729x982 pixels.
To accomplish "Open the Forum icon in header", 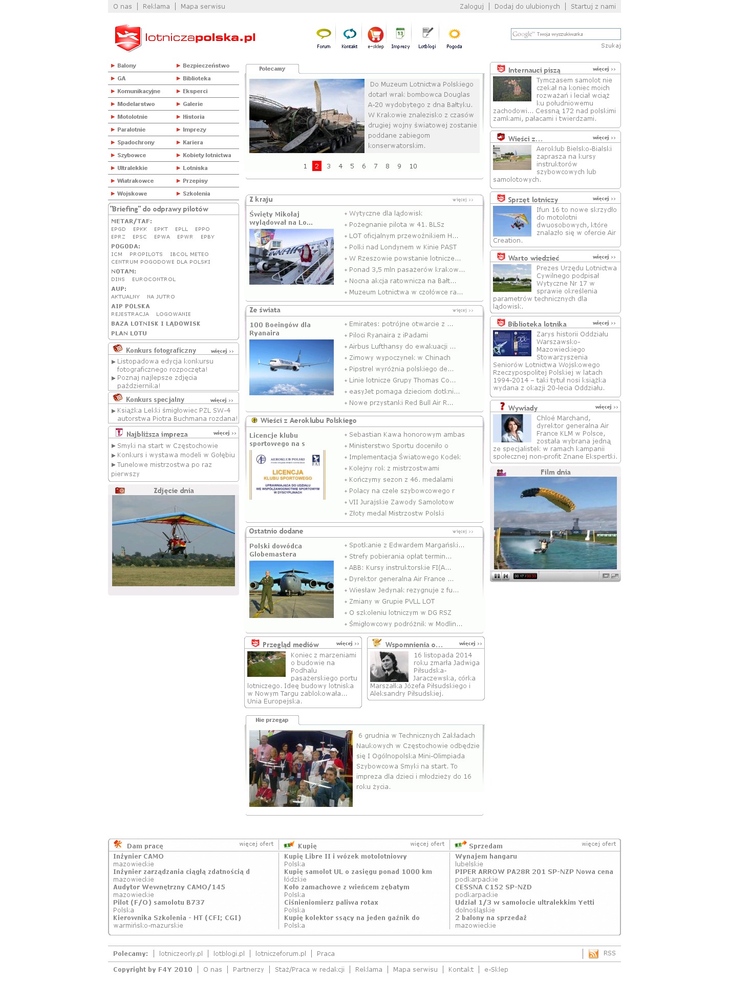I will [x=324, y=35].
